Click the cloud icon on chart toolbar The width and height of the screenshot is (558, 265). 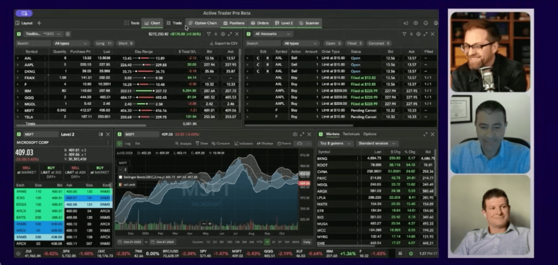[x=300, y=144]
